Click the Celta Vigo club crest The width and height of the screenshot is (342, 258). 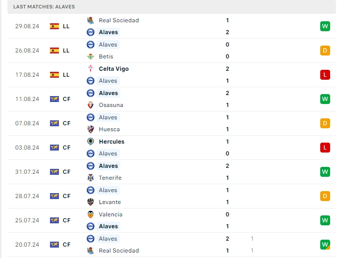click(91, 69)
